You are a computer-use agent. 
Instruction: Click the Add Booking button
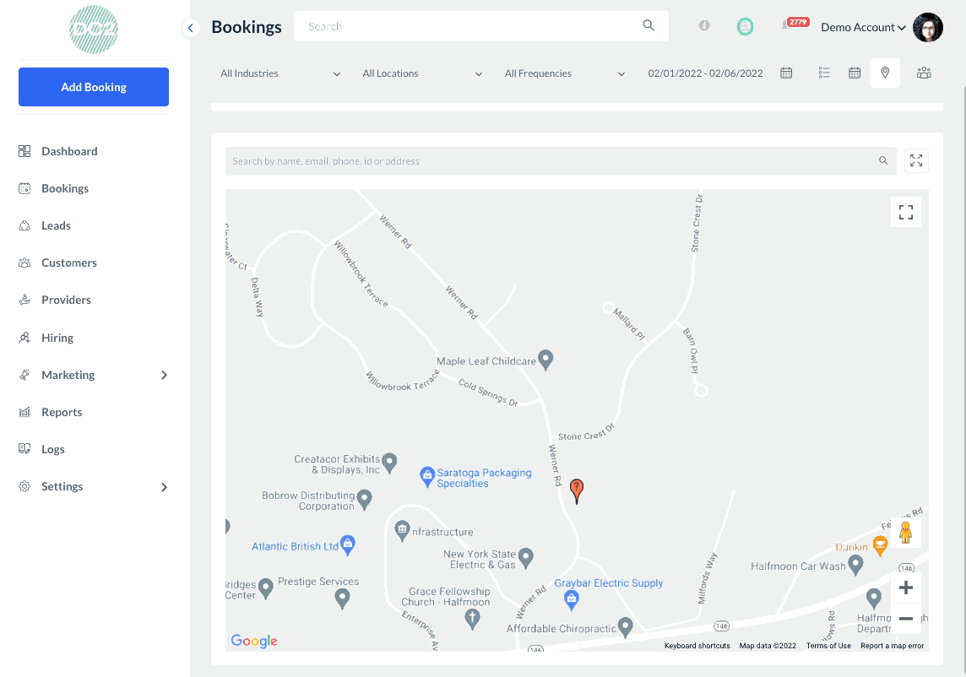94,87
